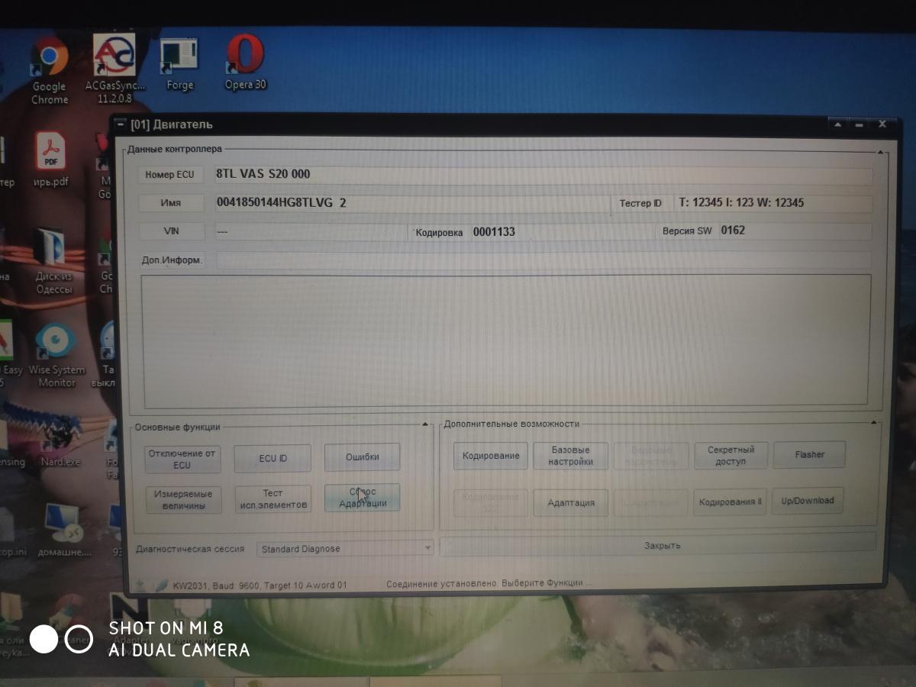
Task: Collapse the Основные функции section
Action: (x=425, y=424)
